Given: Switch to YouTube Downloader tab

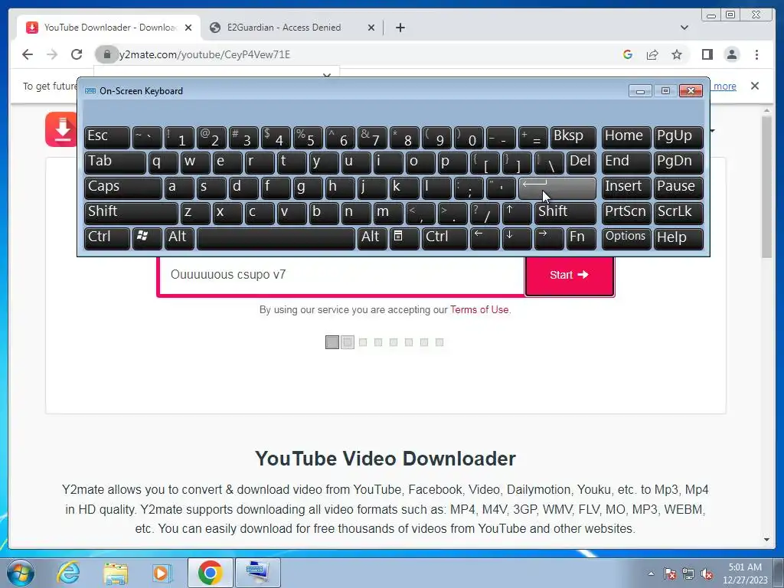Looking at the screenshot, I should [x=109, y=28].
